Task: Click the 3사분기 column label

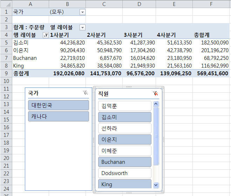Action: [133, 35]
